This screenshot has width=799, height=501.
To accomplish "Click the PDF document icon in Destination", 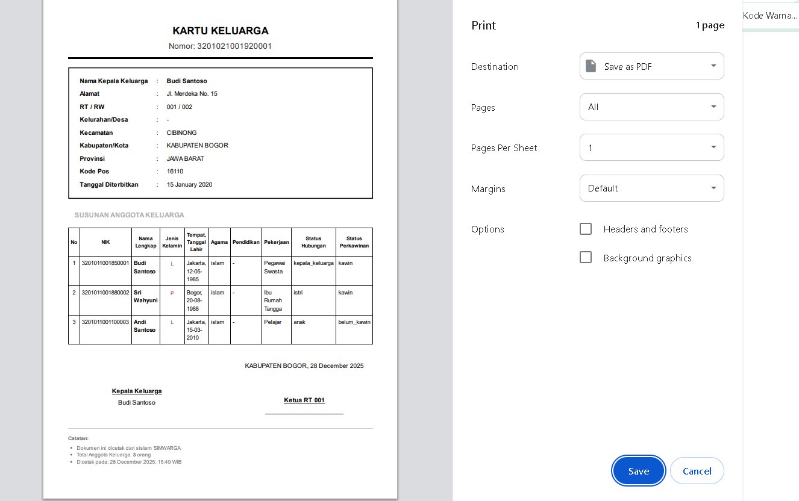I will click(591, 66).
